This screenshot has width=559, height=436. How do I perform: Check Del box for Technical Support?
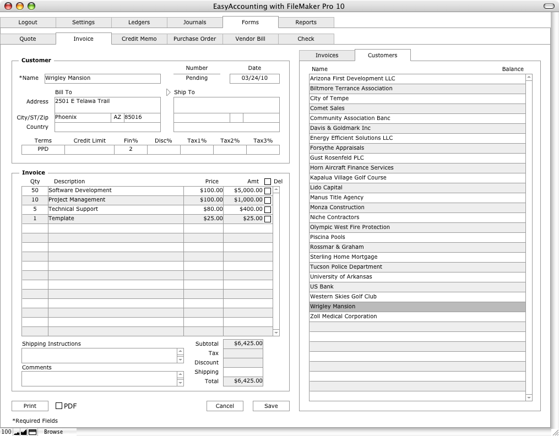[268, 209]
